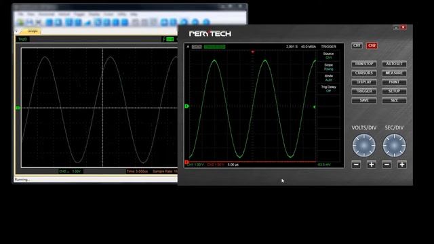Viewport: 434px width, 244px height.
Task: Click the CH1 1.00 V readout
Action: (195, 165)
